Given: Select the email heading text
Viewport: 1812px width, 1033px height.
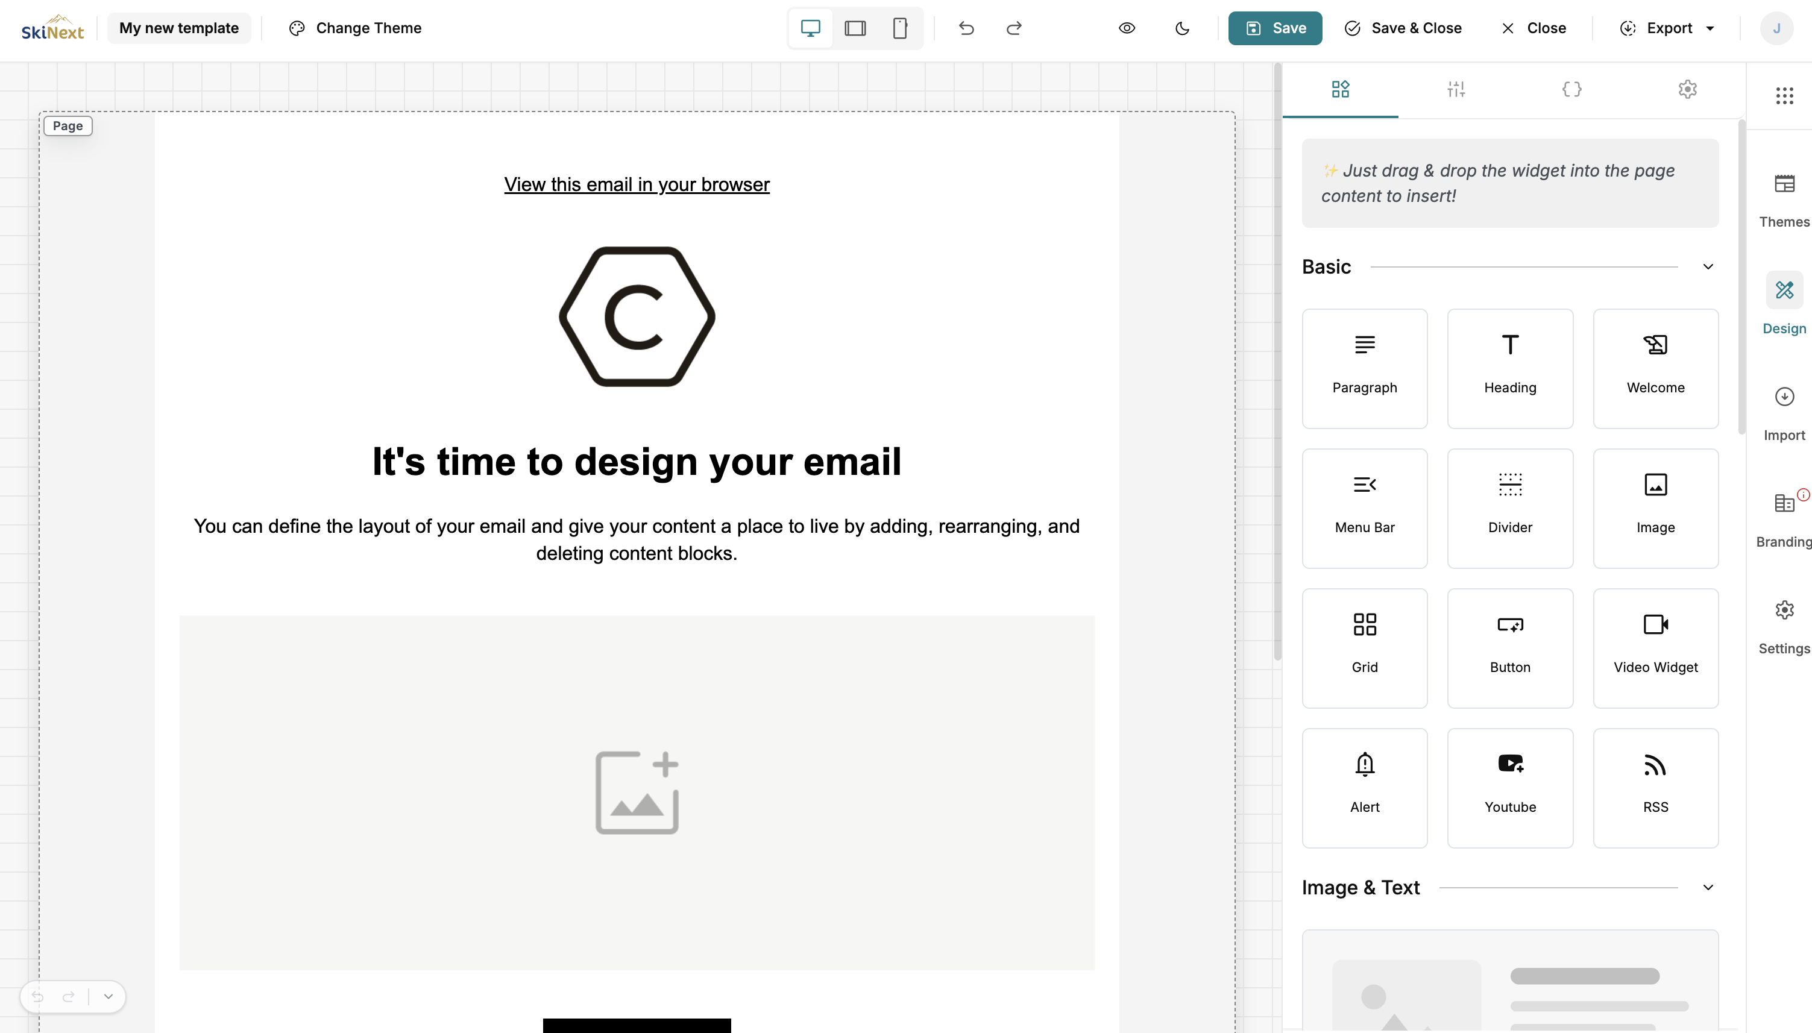Looking at the screenshot, I should click(x=637, y=462).
